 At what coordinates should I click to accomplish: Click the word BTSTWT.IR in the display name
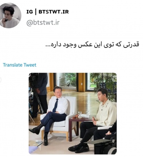54,12
